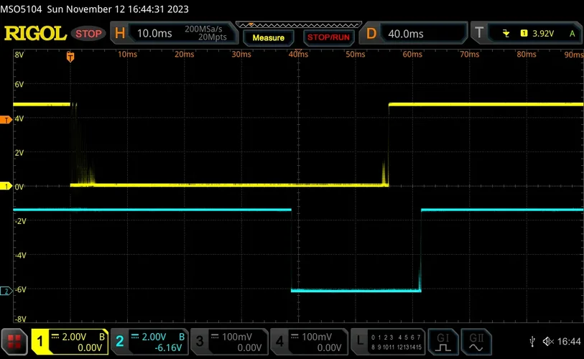Open the function navigation grid icon
This screenshot has height=359, width=584.
[x=14, y=341]
